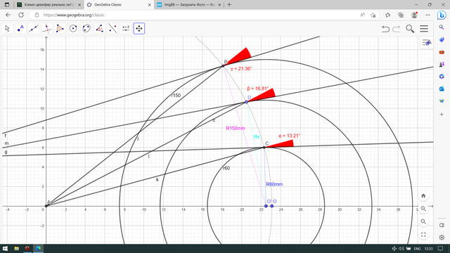Click the R150mm magenta label
Screen dimensions: 450x253
tap(236, 128)
